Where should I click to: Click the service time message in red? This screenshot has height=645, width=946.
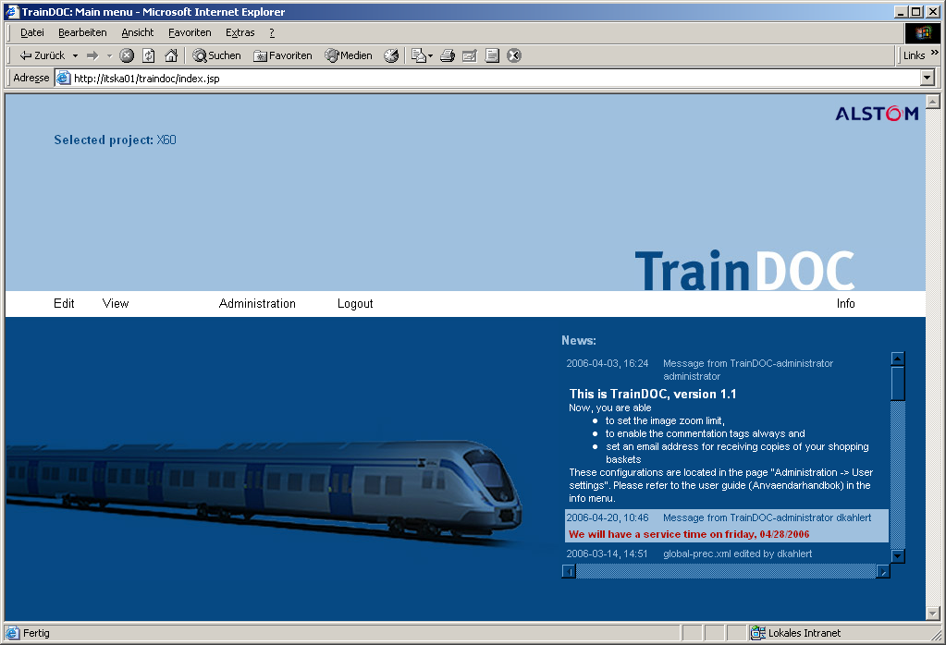click(689, 534)
